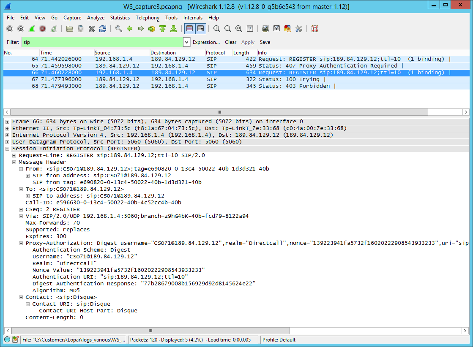This screenshot has width=473, height=347.
Task: Expand the Via: SIP/2.0/UDP node
Action: (21, 216)
